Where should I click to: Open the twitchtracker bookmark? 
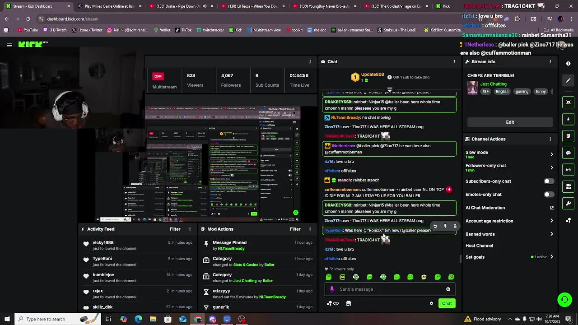click(210, 30)
